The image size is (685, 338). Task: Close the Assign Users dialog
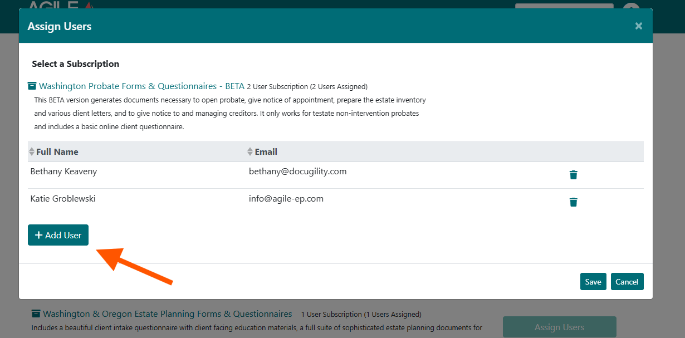[x=639, y=26]
